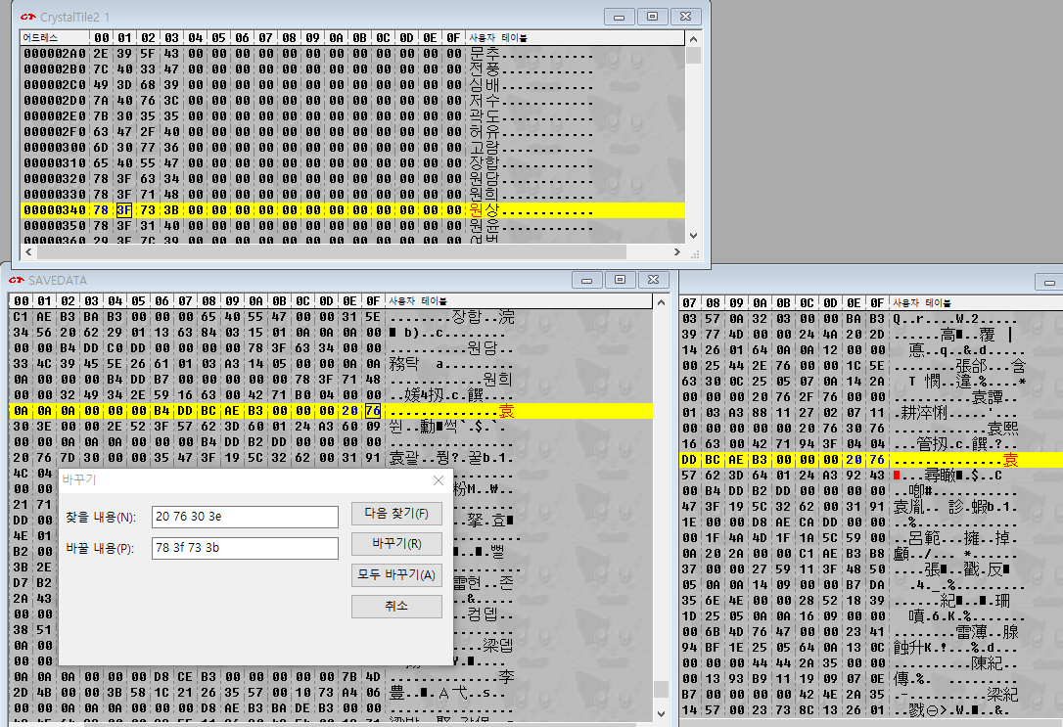Click 사용자 테이블 header in SAVEDATA window

click(418, 300)
